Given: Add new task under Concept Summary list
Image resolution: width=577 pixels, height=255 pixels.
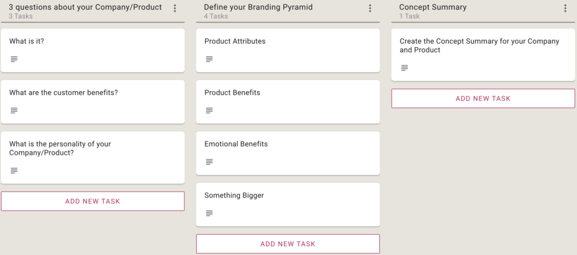Looking at the screenshot, I should pos(483,99).
